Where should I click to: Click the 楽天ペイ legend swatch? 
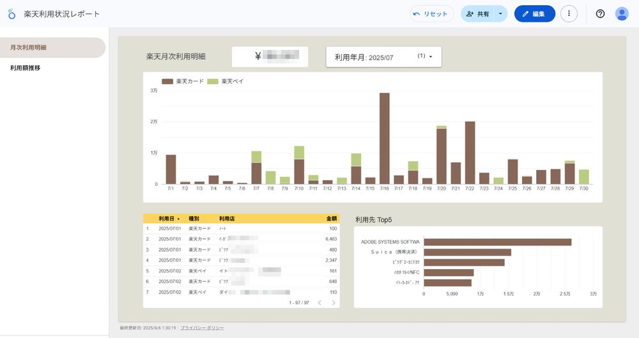(x=213, y=82)
